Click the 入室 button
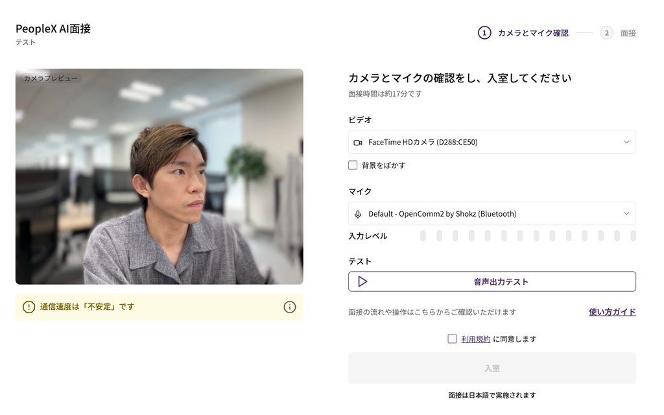664x415 pixels. 492,367
